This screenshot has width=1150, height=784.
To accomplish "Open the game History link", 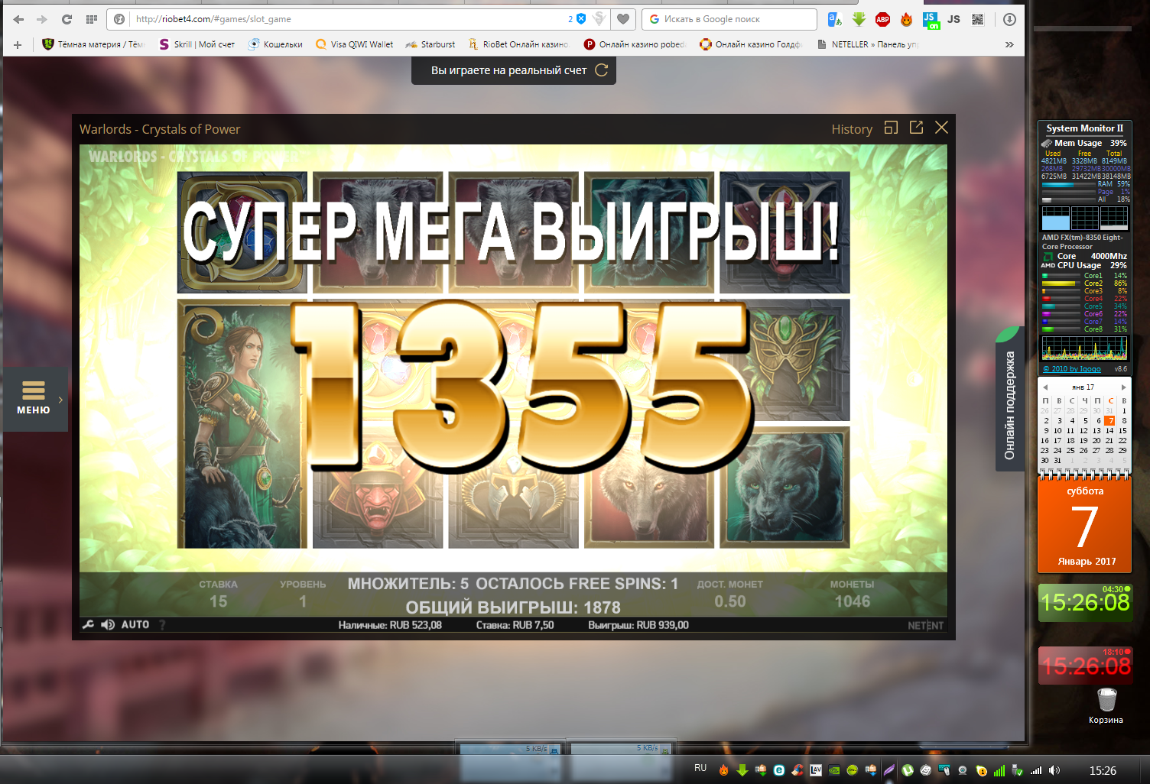I will (x=851, y=129).
